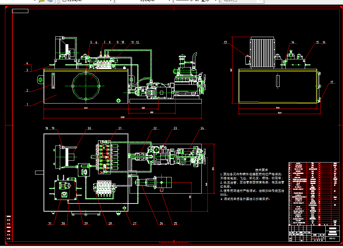Select part callout number 25
The image size is (343, 248).
[176, 224]
